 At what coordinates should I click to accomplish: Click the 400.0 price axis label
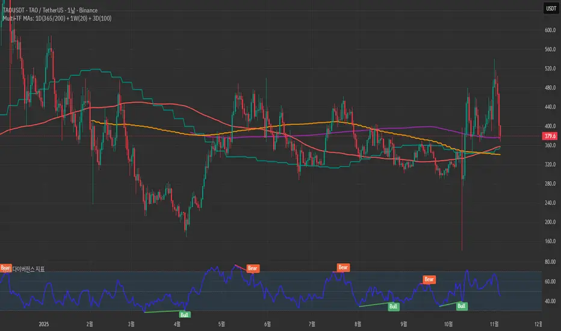(550, 126)
